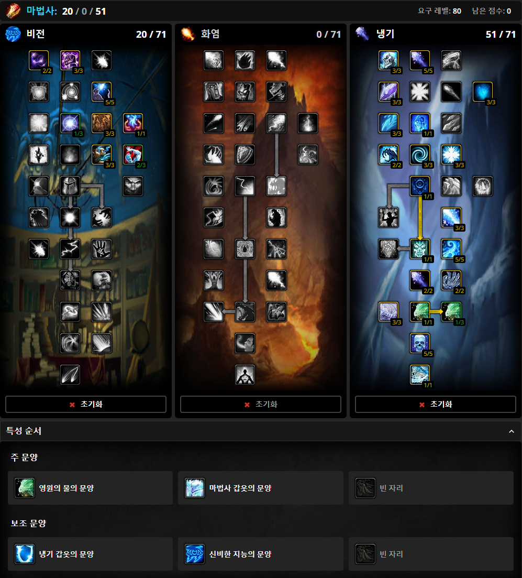Click the frozen skull-face 3/3 Frost talent
The image size is (522, 578).
click(388, 60)
